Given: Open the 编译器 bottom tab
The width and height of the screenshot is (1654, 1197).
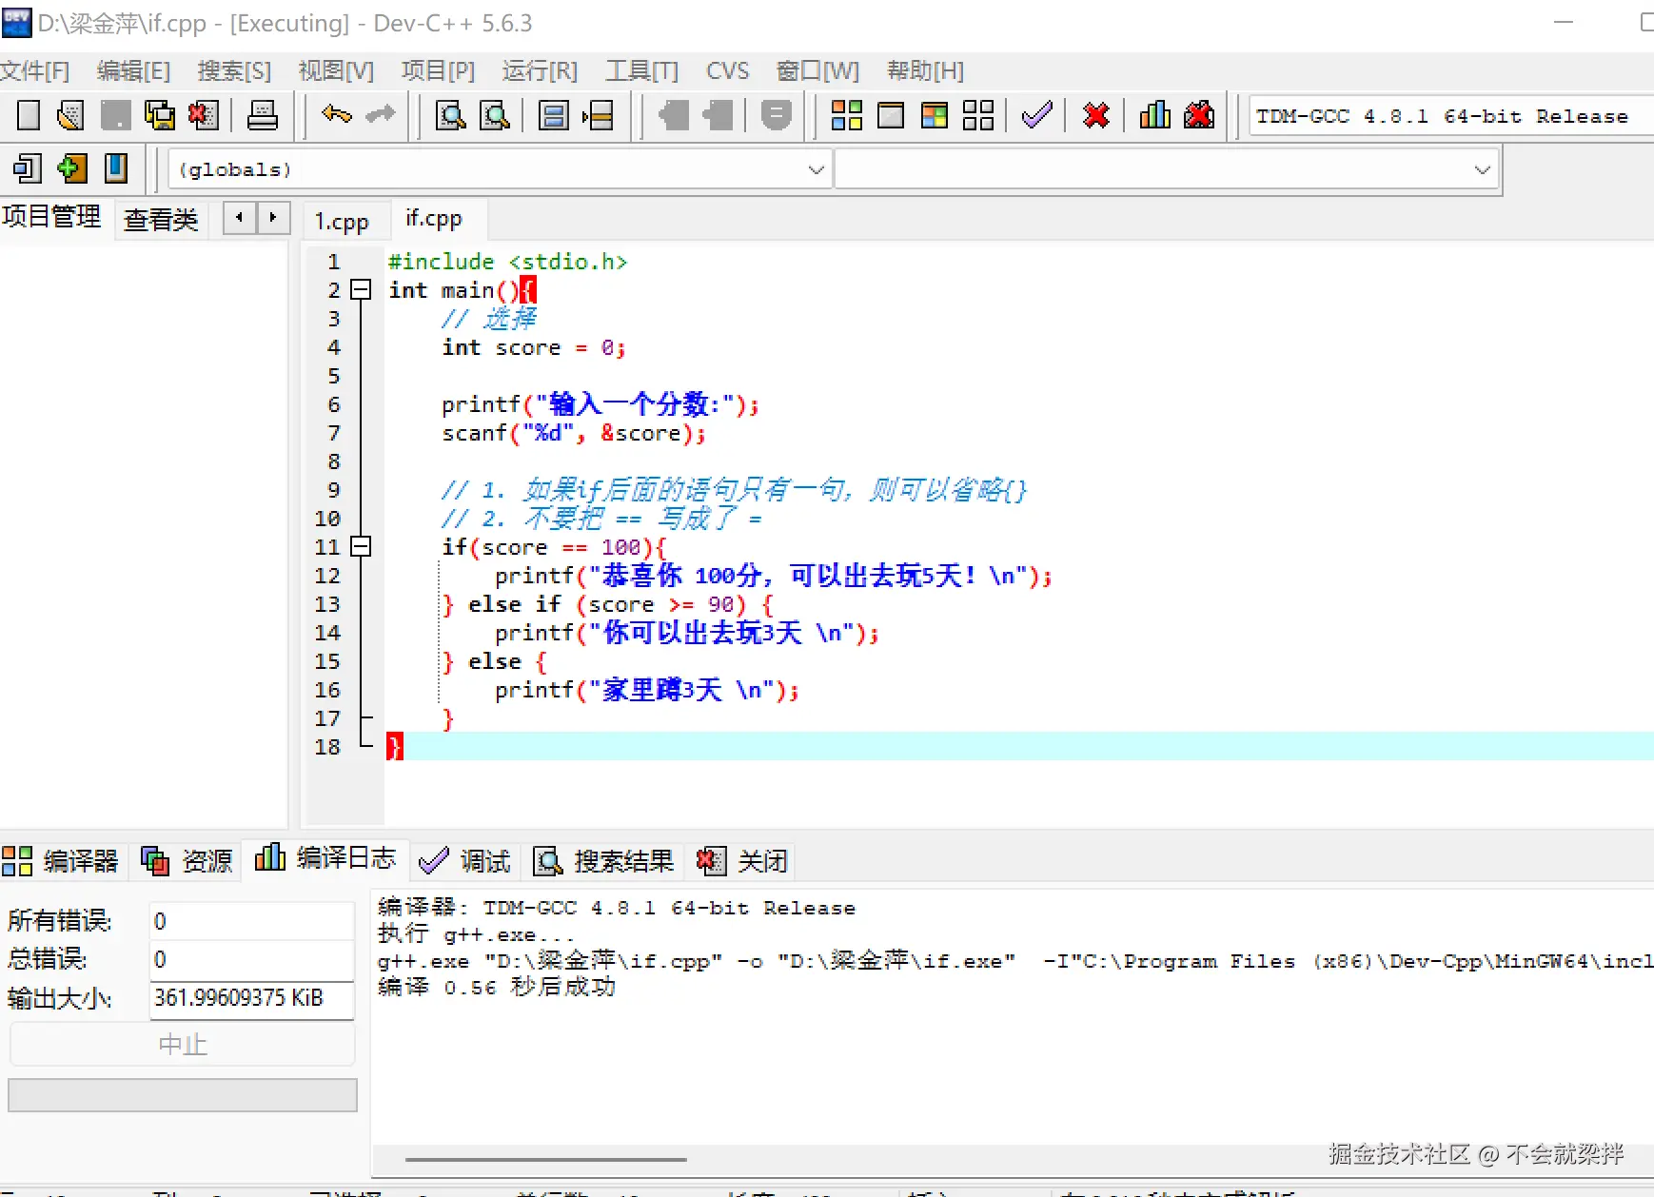Looking at the screenshot, I should (61, 861).
